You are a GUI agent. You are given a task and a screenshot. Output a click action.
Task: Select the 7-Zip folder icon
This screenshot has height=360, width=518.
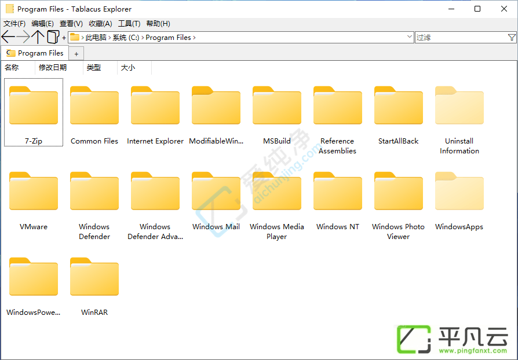[x=34, y=105]
